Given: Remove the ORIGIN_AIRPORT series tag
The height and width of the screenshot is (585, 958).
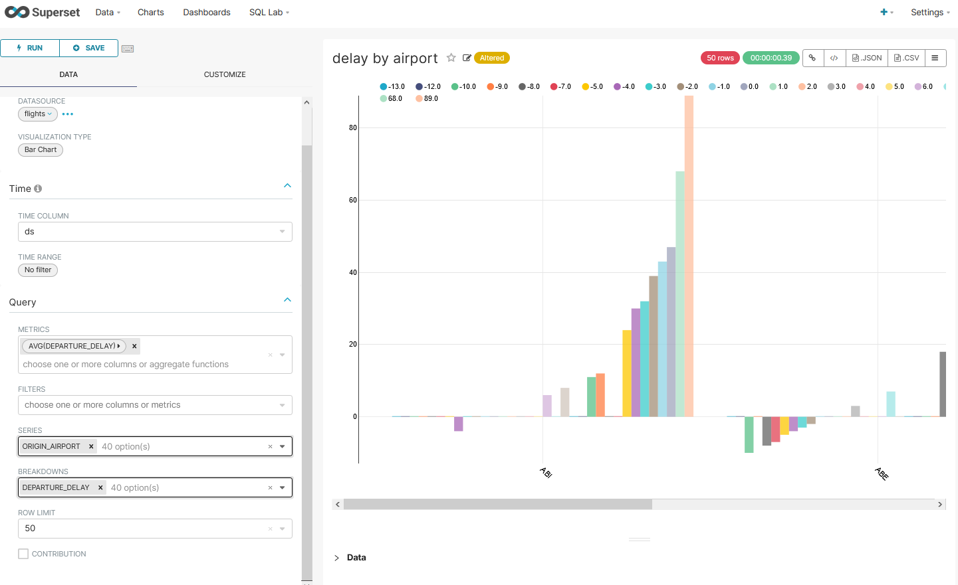Looking at the screenshot, I should pyautogui.click(x=91, y=446).
